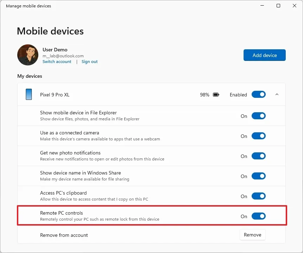Minimize the Manage mobile devices window
The height and width of the screenshot is (253, 303).
tap(262, 6)
